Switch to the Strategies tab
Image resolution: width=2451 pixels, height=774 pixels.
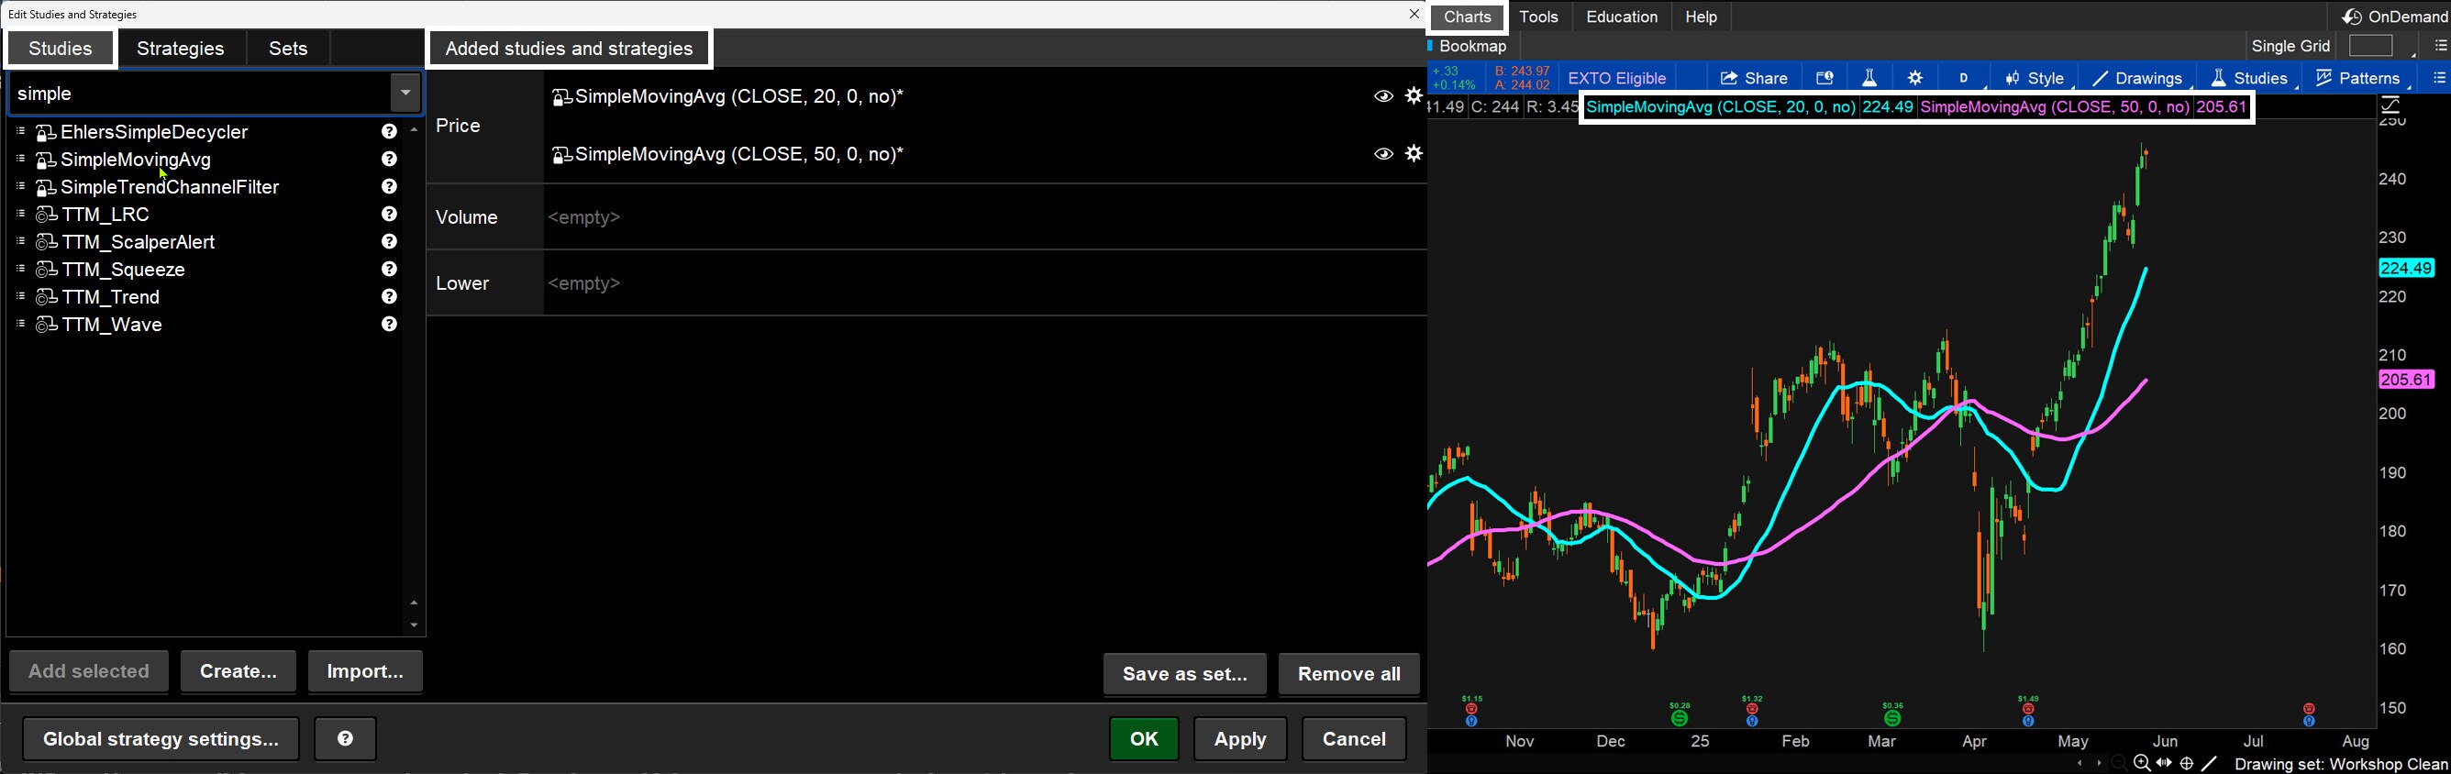(x=181, y=49)
